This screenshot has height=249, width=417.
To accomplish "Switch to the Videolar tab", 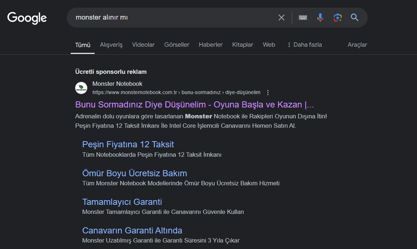I will [143, 45].
